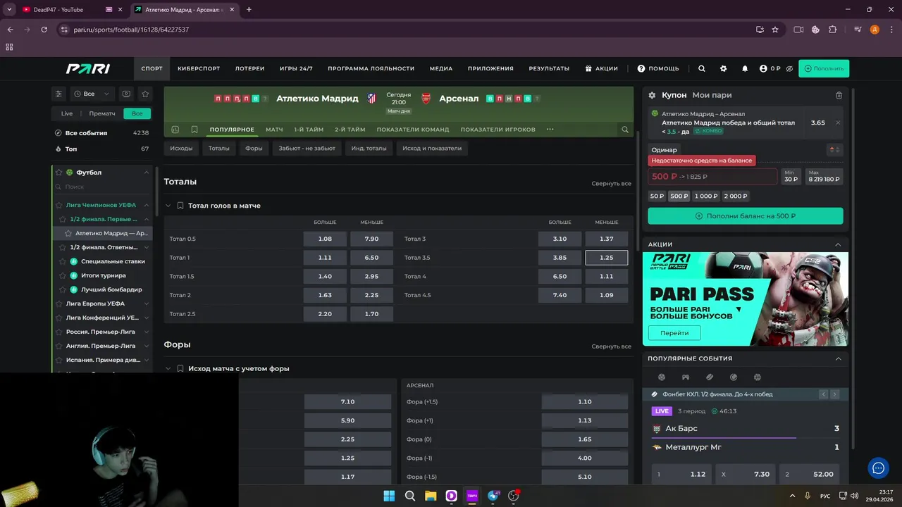Image resolution: width=902 pixels, height=507 pixels.
Task: Open the site search magnifier in header
Action: pos(701,68)
